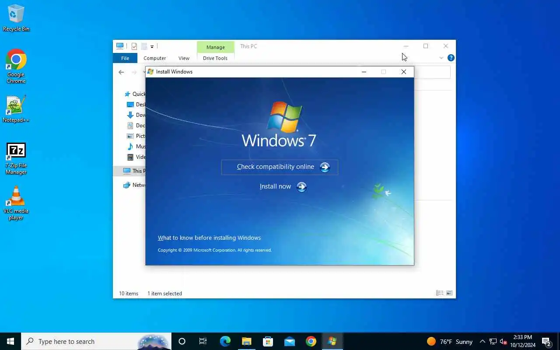Minimize the Install Windows dialog
Viewport: 560px width, 350px height.
click(x=364, y=72)
